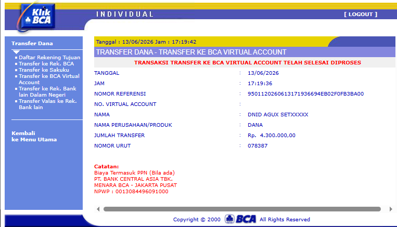Click the name DNID AGUX SETXXXXX
Viewport: 397px width, 227px height.
click(278, 114)
